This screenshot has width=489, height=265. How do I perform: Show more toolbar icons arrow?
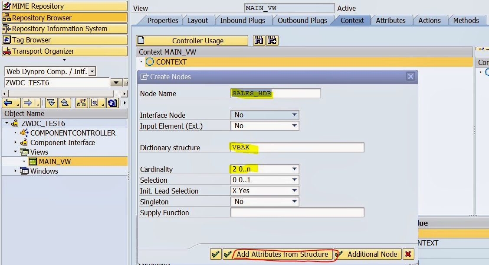pyautogui.click(x=125, y=103)
